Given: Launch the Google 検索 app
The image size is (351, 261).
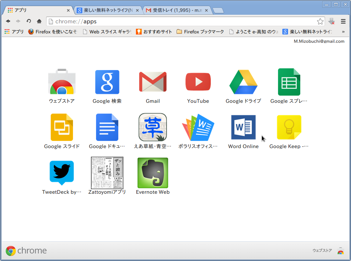Looking at the screenshot, I should [107, 82].
